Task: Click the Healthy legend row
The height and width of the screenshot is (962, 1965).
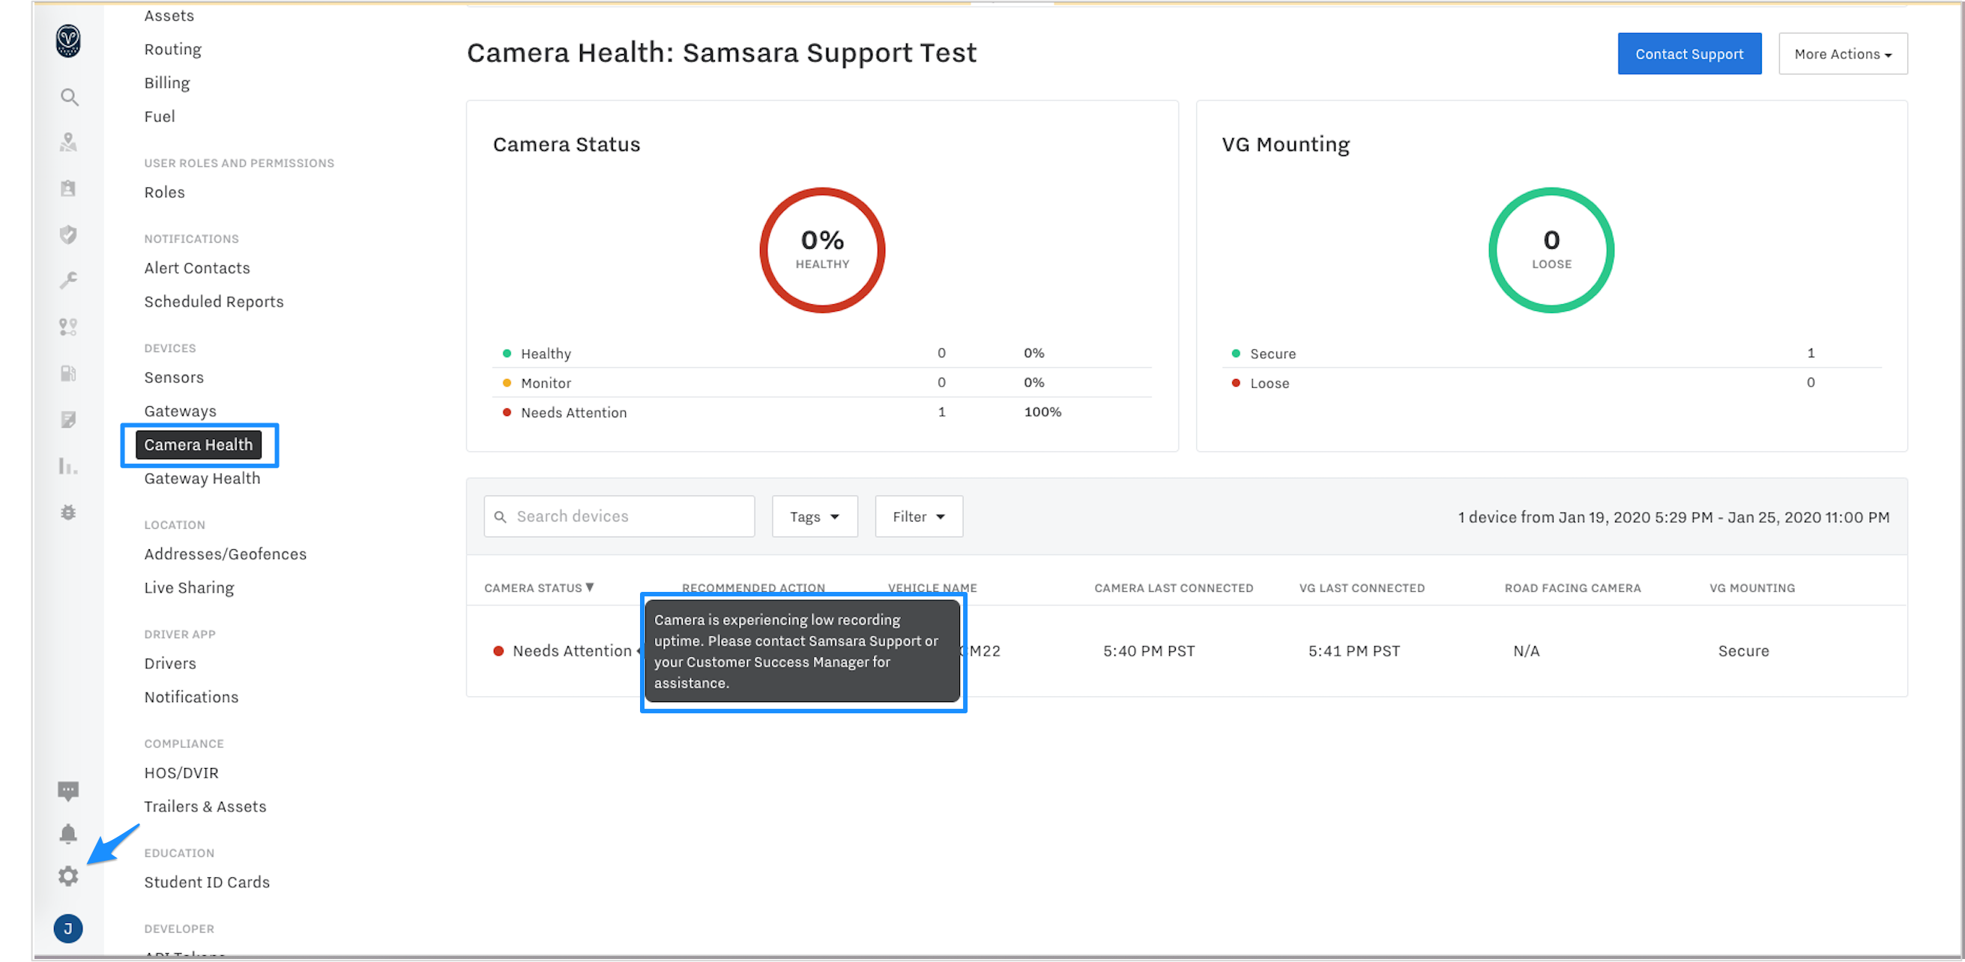Action: [x=822, y=353]
